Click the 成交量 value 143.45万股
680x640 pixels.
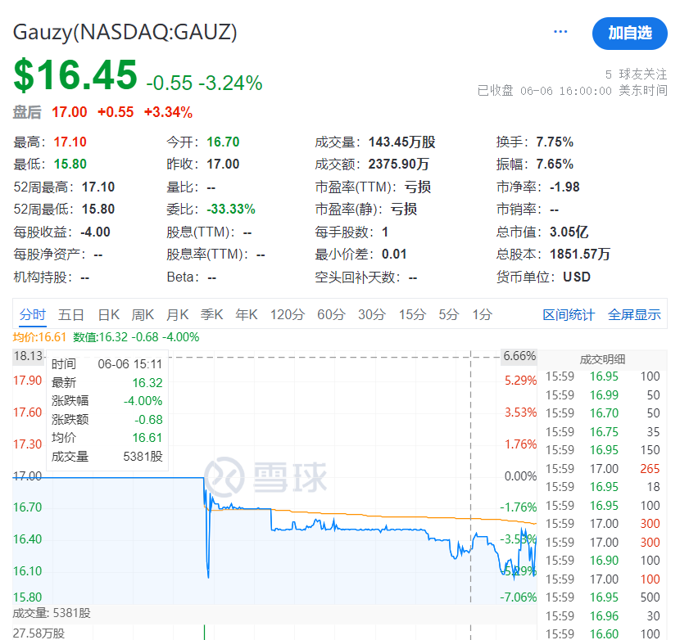pos(401,142)
